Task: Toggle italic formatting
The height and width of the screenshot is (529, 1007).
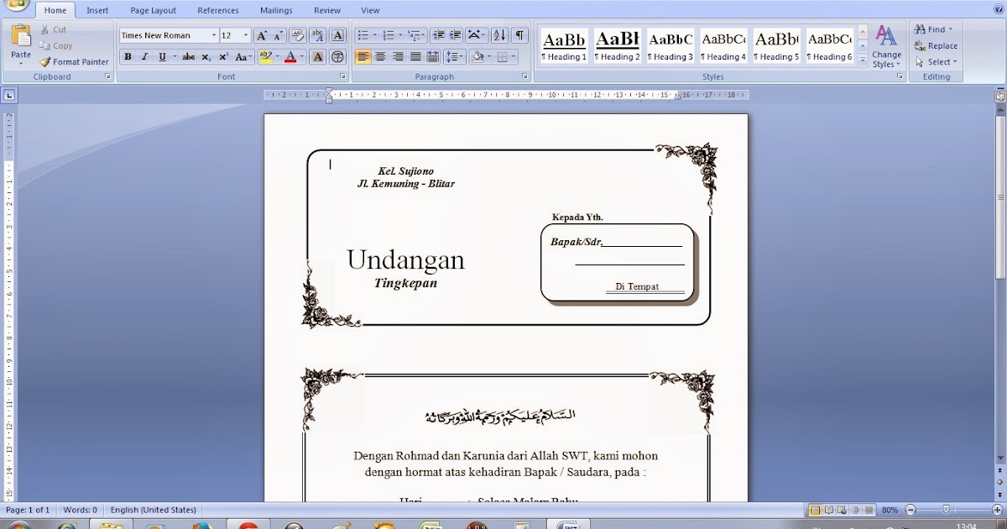Action: coord(144,57)
